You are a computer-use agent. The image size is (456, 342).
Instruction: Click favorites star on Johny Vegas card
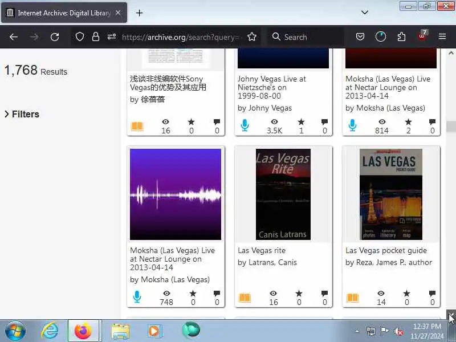(x=301, y=122)
